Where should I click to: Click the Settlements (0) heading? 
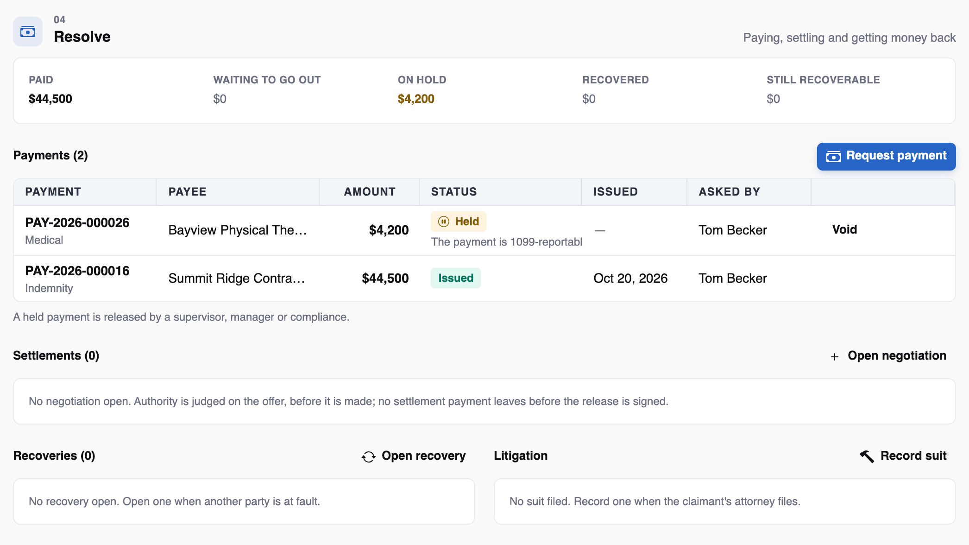(x=56, y=355)
